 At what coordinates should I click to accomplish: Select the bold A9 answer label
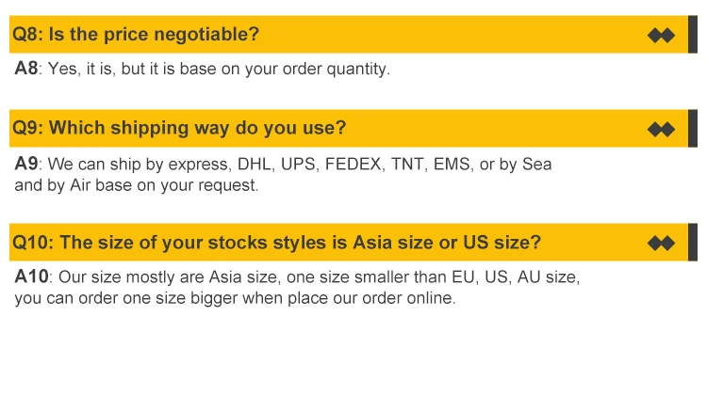click(25, 164)
